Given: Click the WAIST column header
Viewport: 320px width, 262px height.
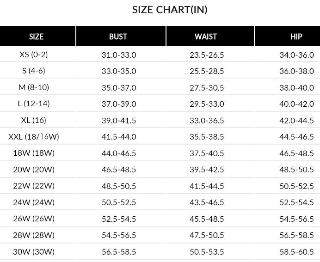Looking at the screenshot, I should [x=206, y=37].
